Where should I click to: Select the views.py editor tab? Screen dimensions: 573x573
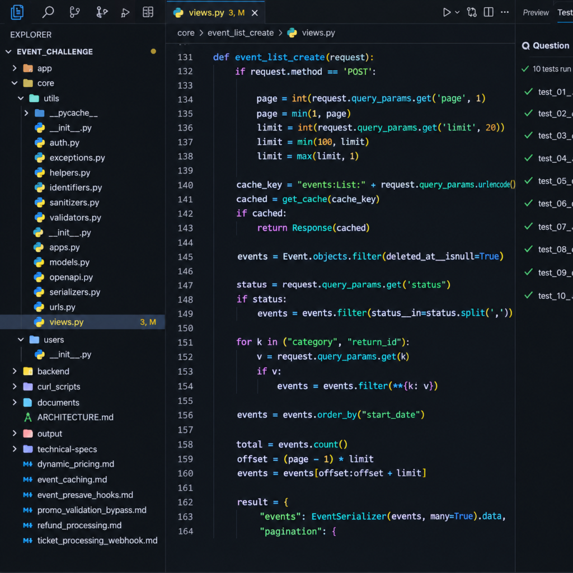point(215,13)
